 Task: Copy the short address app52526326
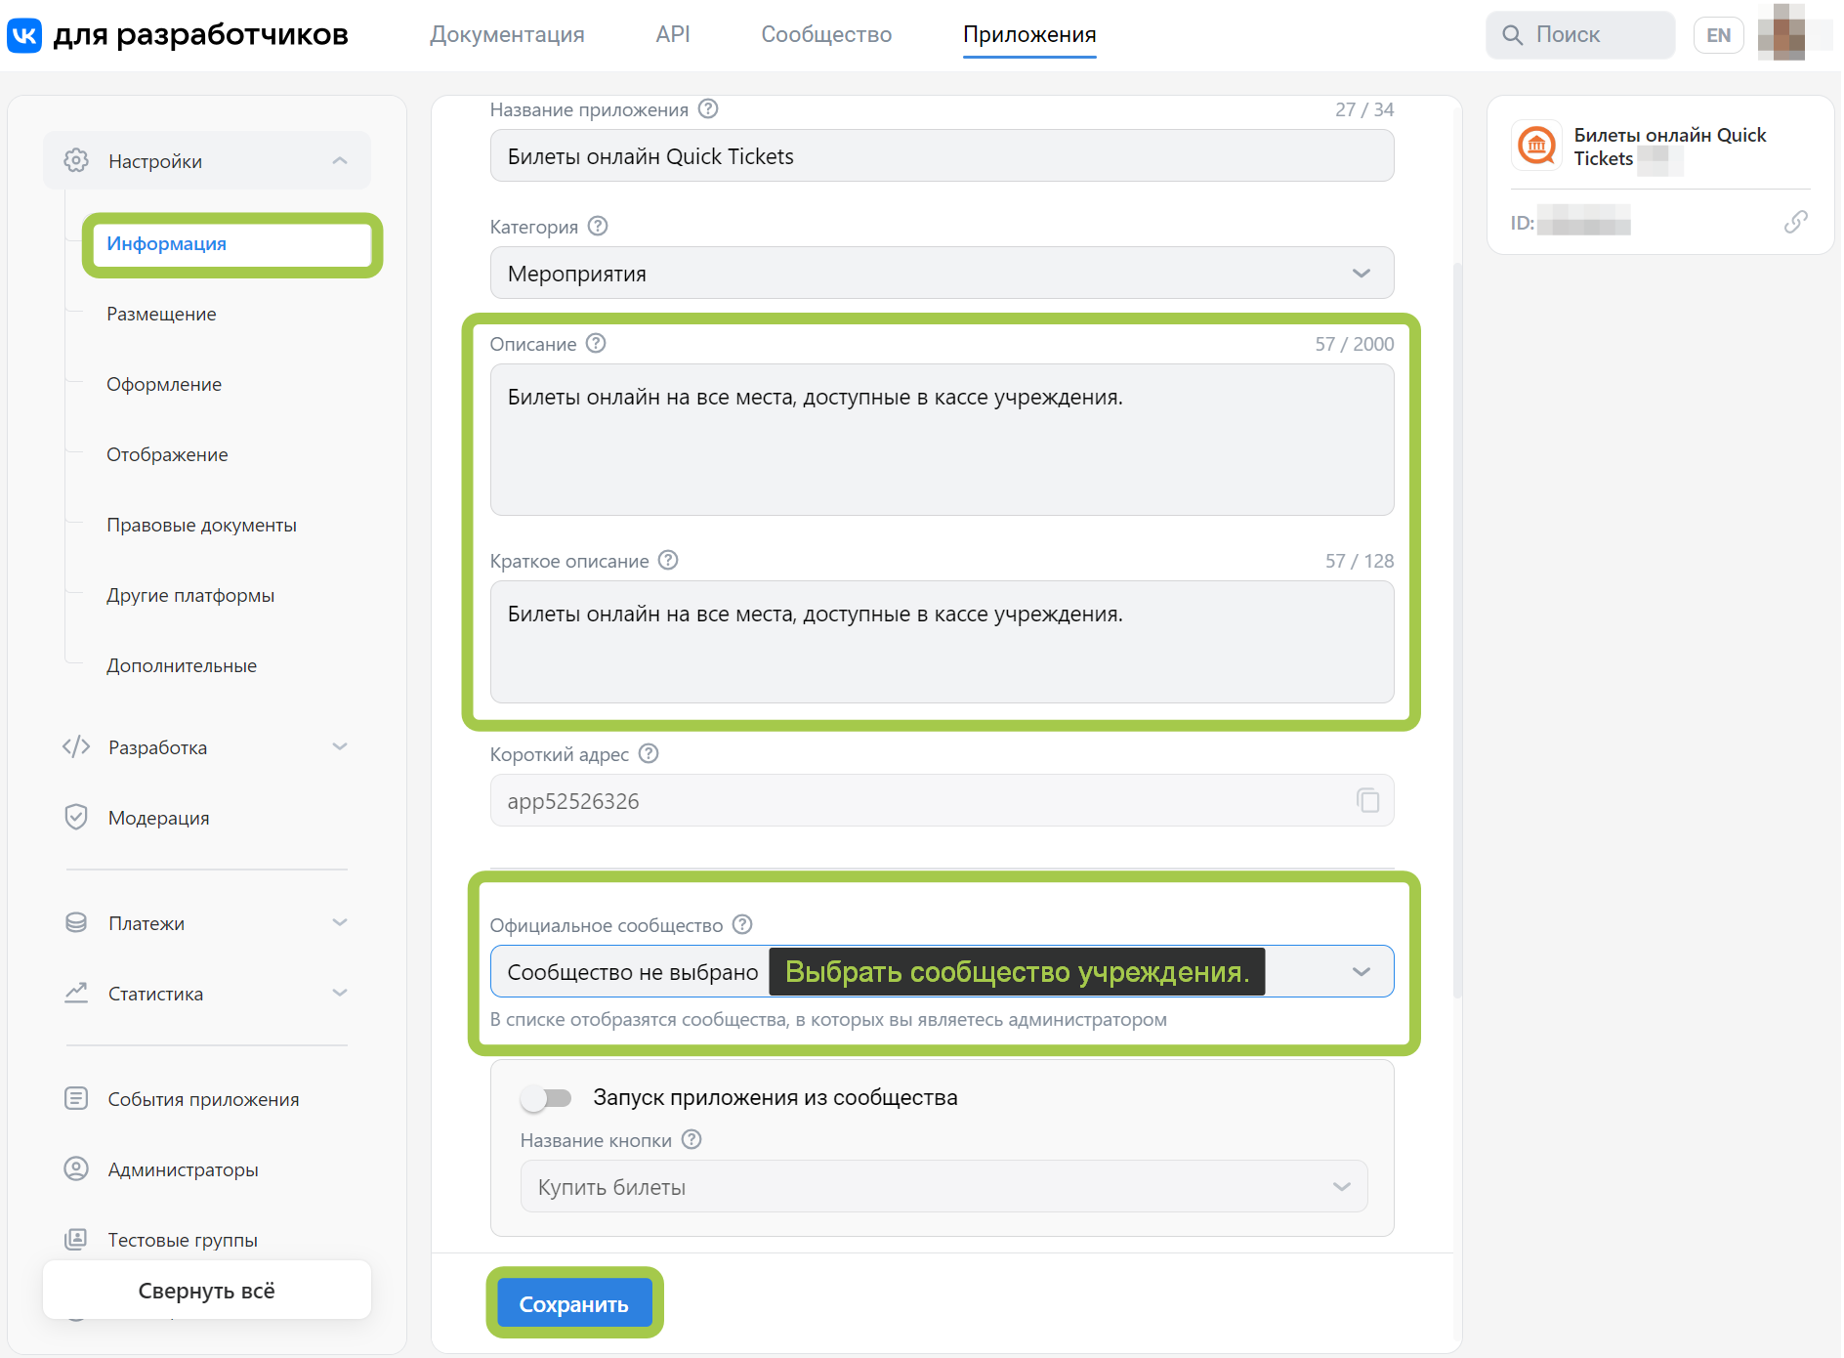tap(1367, 800)
